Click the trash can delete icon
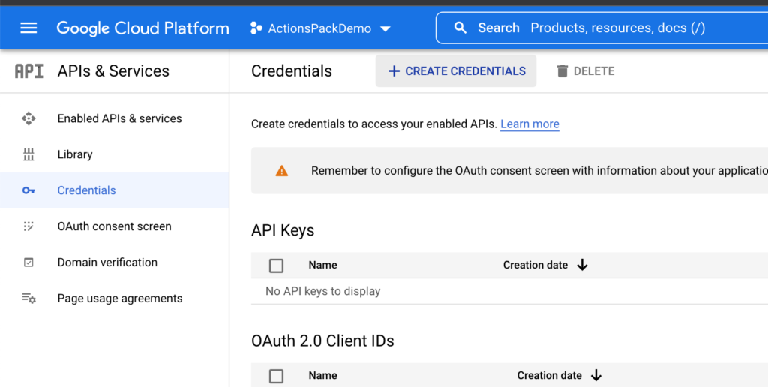Viewport: 768px width, 387px height. (x=562, y=71)
